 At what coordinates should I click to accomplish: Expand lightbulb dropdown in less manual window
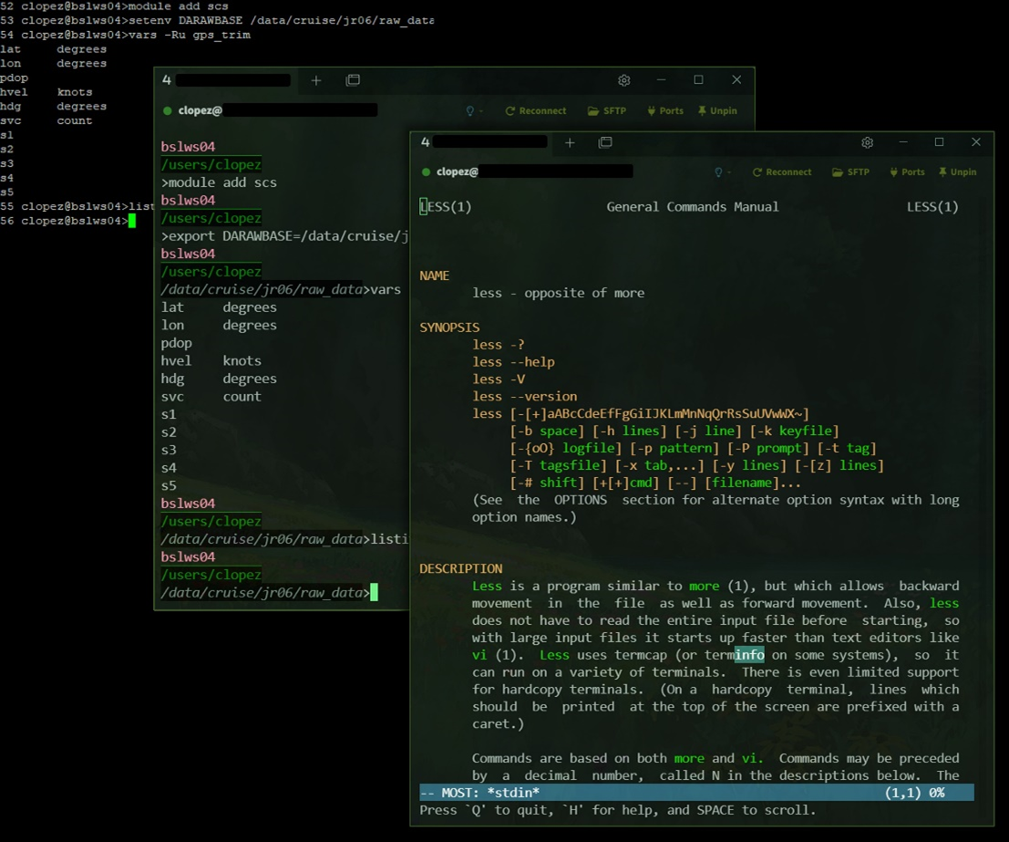(721, 172)
